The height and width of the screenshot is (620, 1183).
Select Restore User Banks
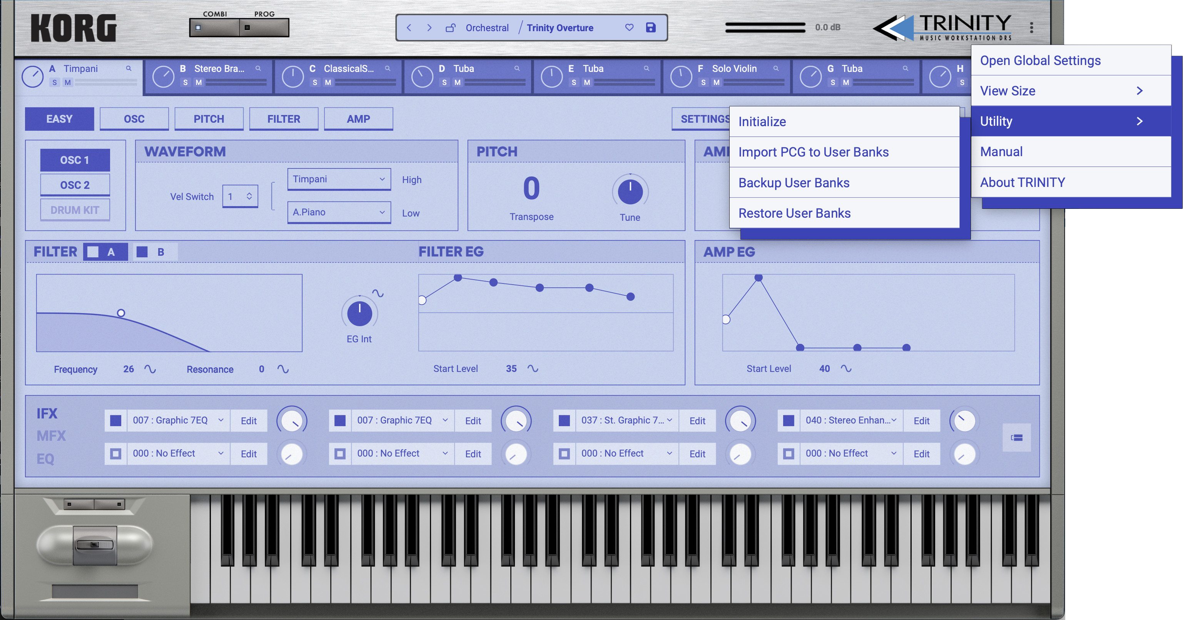(844, 213)
